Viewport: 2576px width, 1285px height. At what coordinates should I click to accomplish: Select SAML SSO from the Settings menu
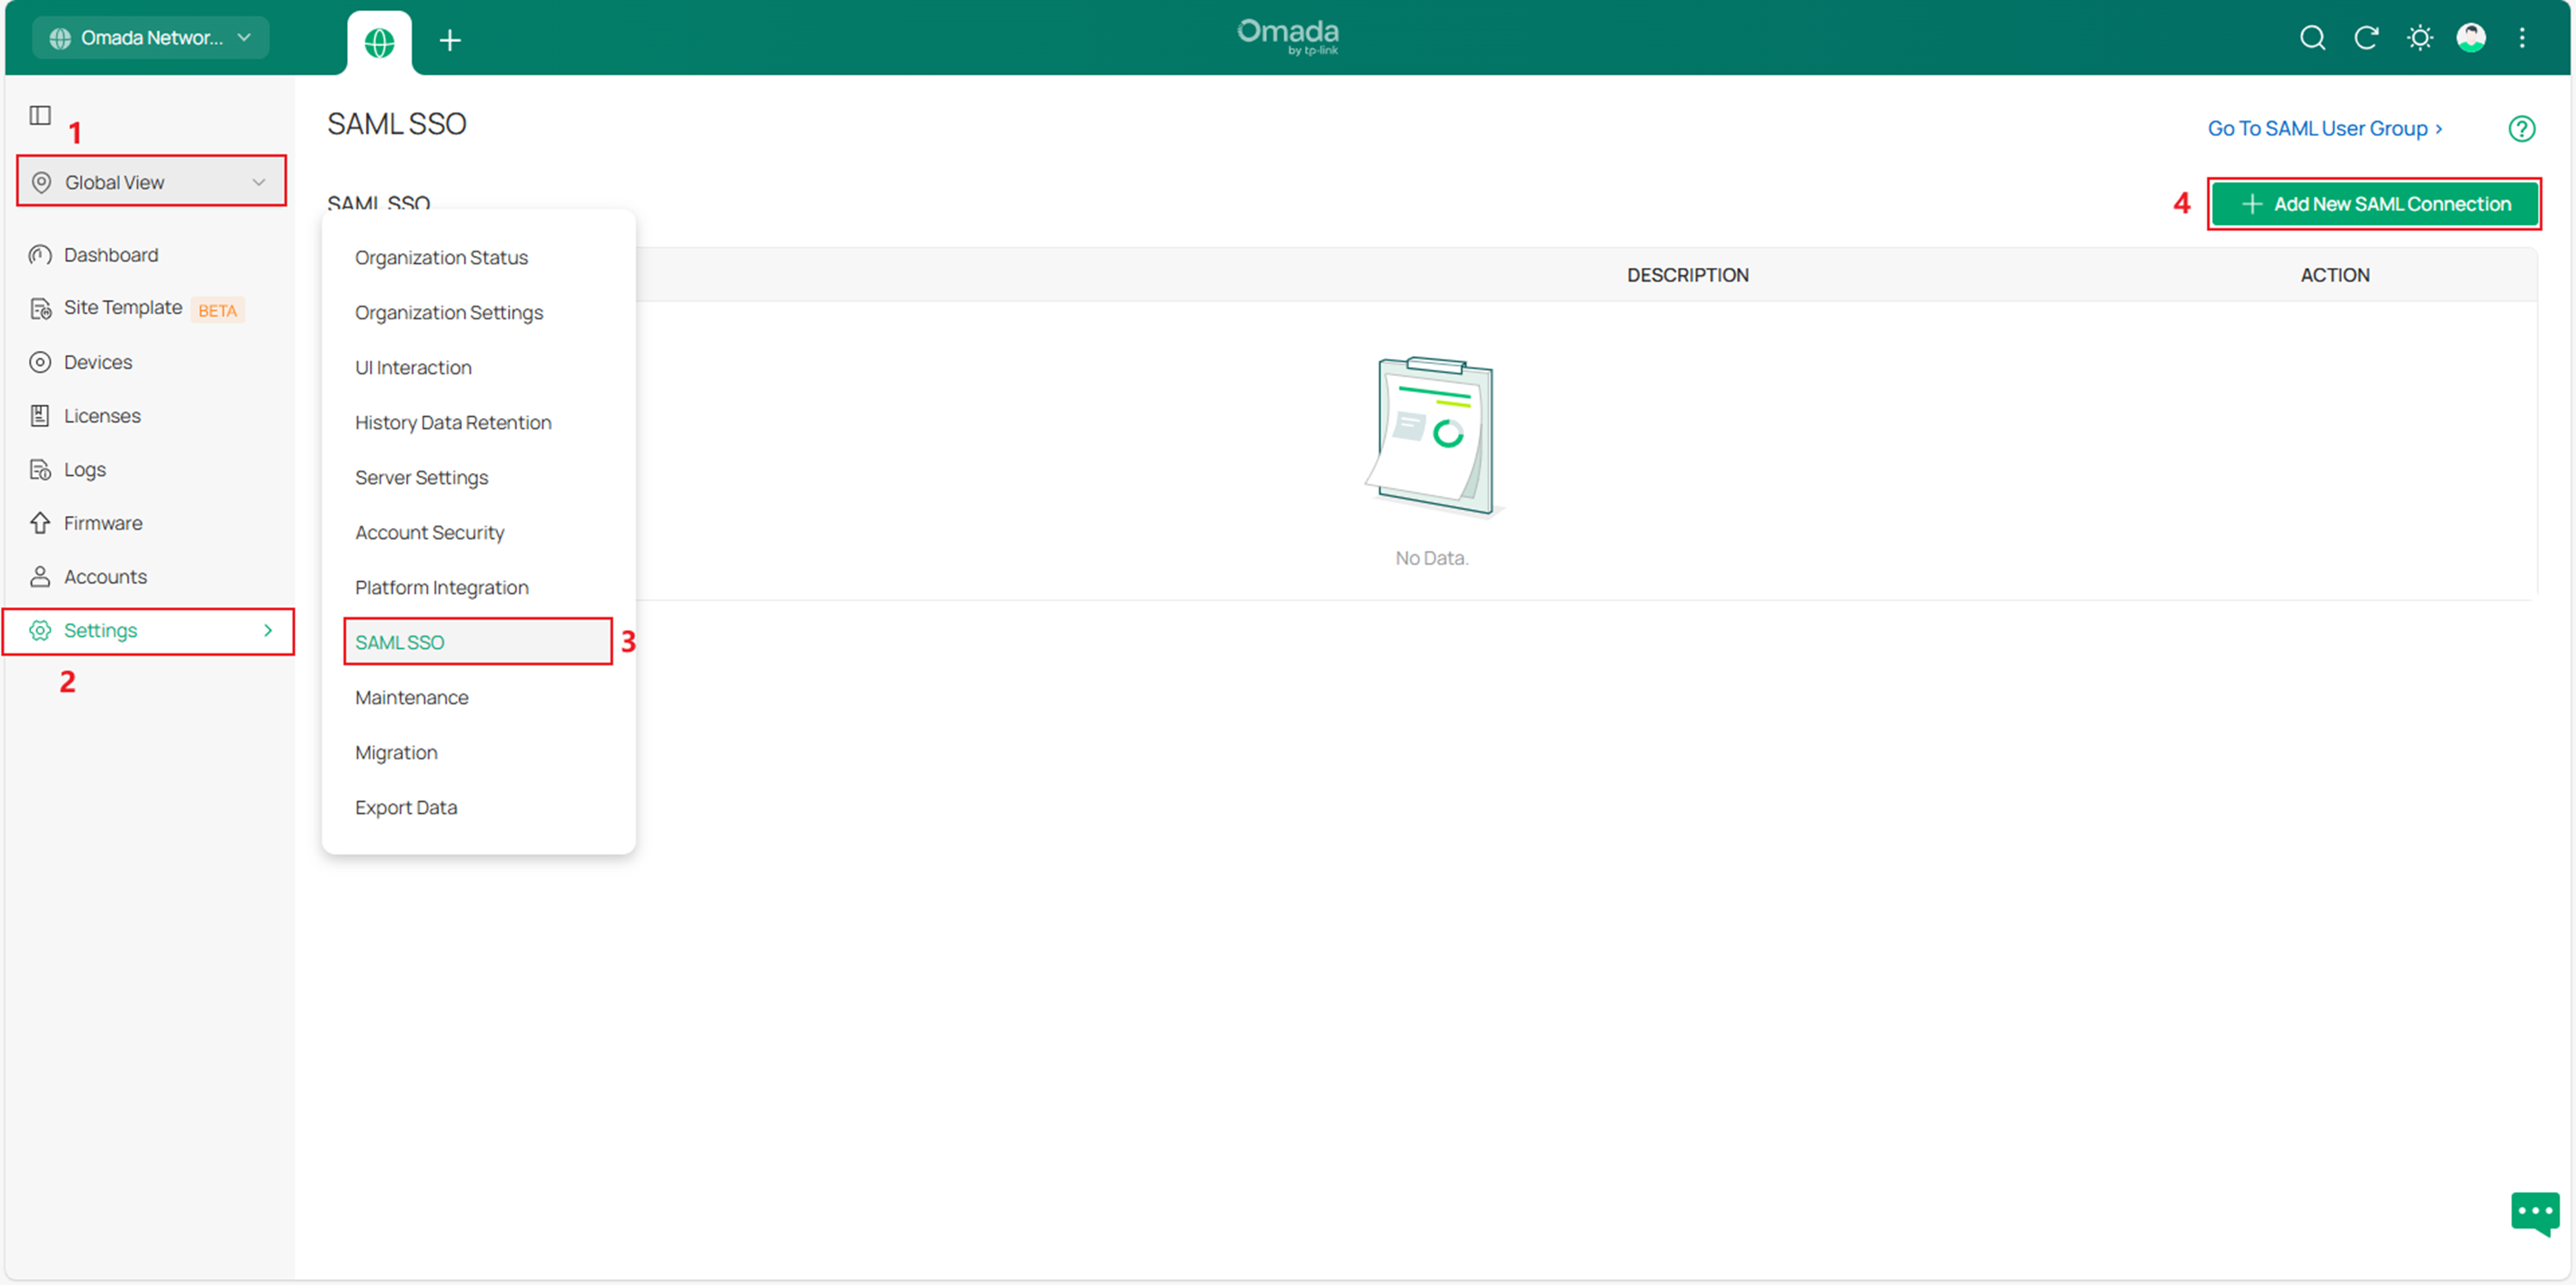400,641
